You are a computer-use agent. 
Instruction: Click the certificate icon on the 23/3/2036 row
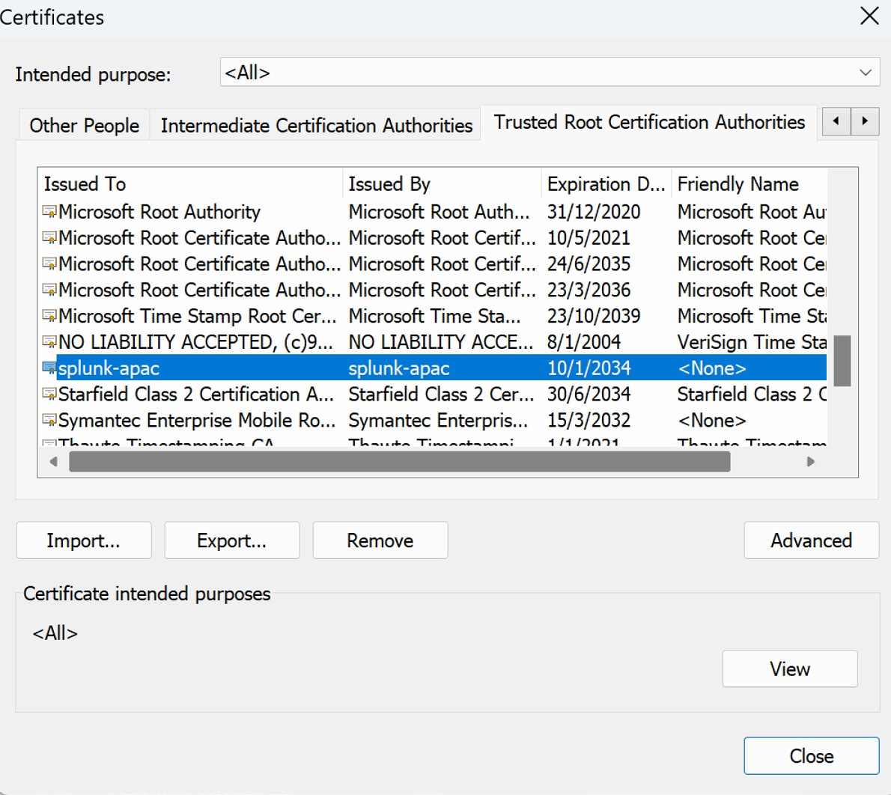49,290
